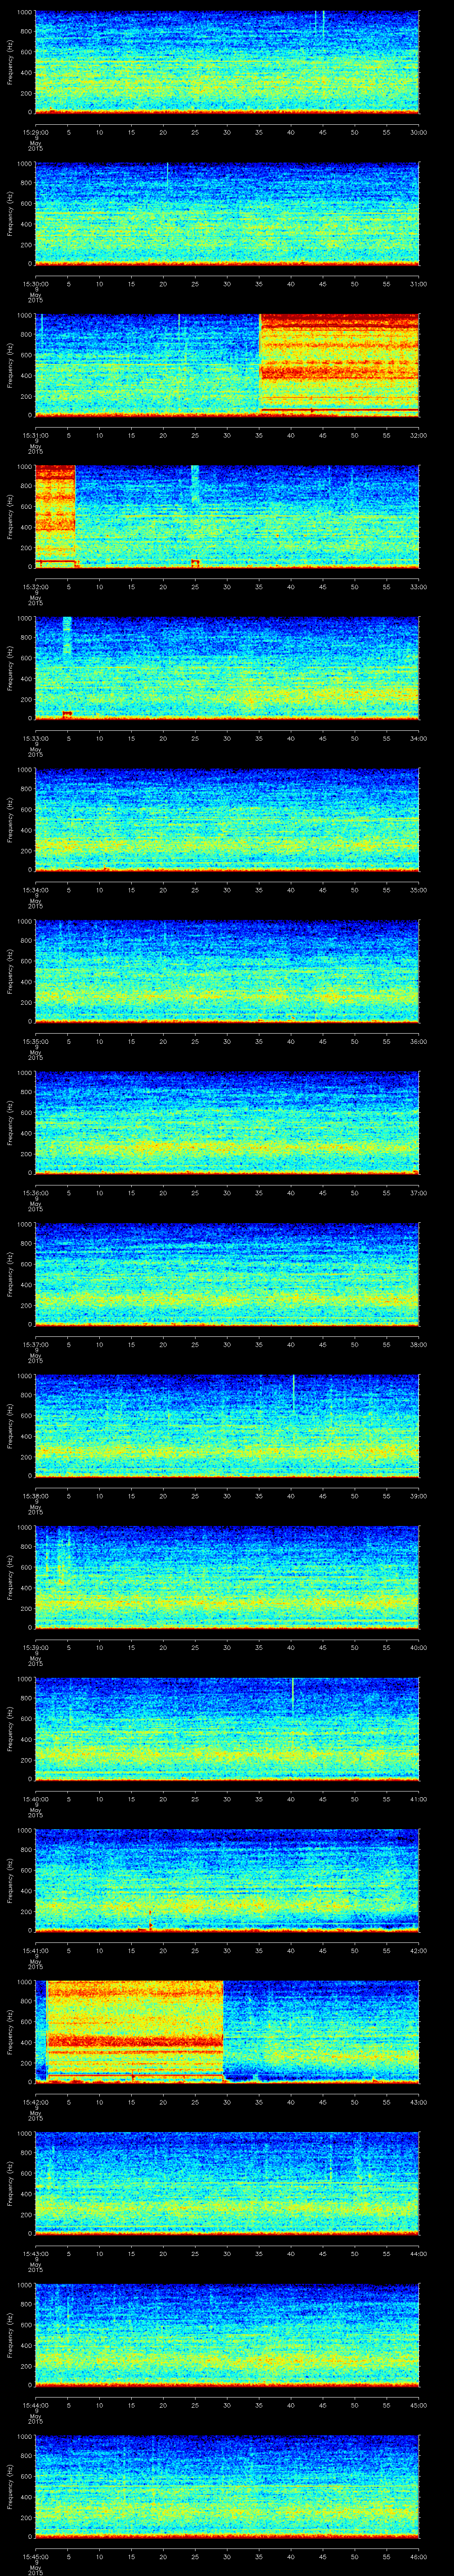Viewport: 454px width, 2576px height.
Task: Click the 15:44:00 start time label
Action: [x=35, y=2405]
